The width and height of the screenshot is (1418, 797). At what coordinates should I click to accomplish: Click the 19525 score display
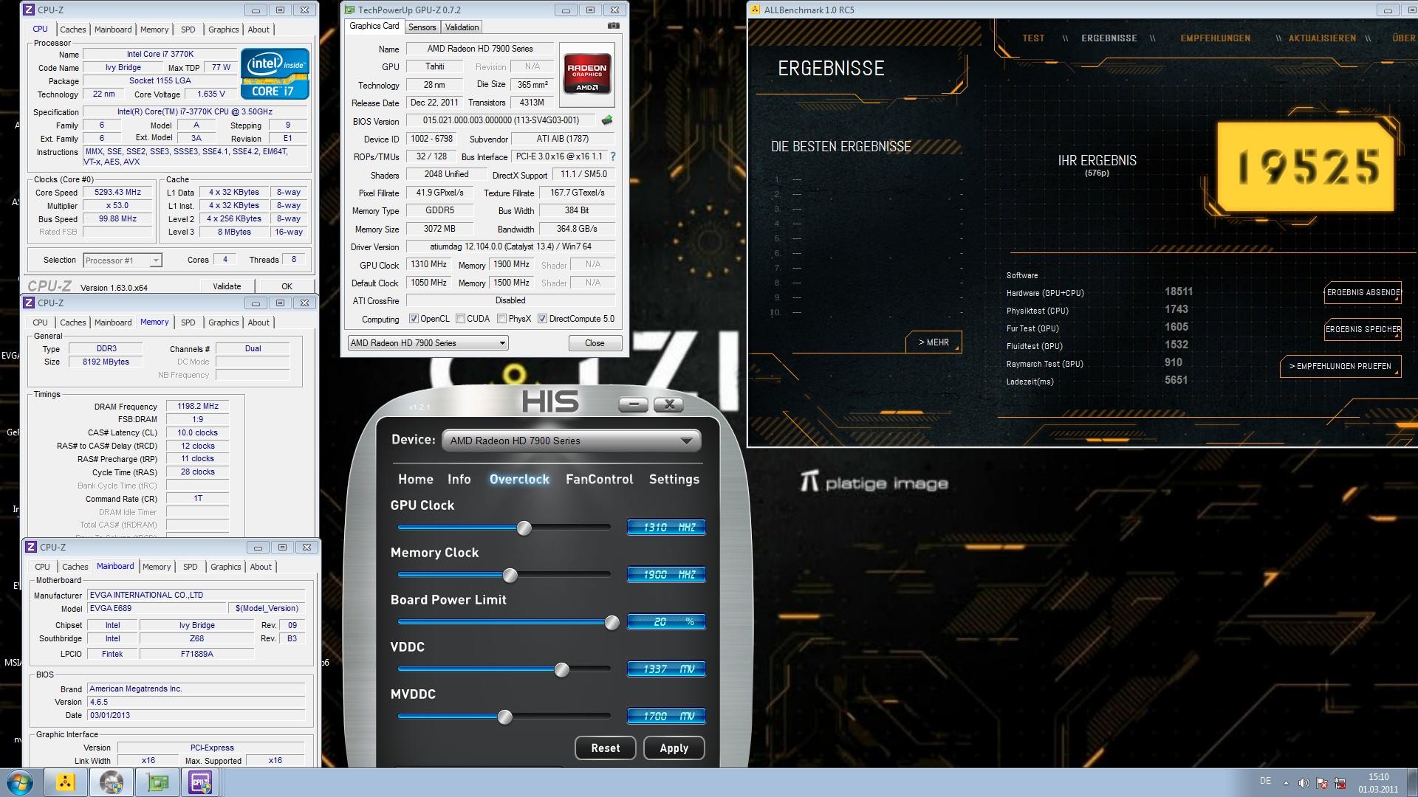point(1306,167)
